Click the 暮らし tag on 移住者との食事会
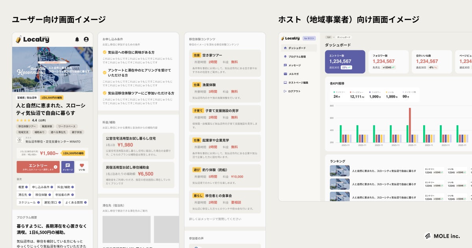 tap(198, 196)
